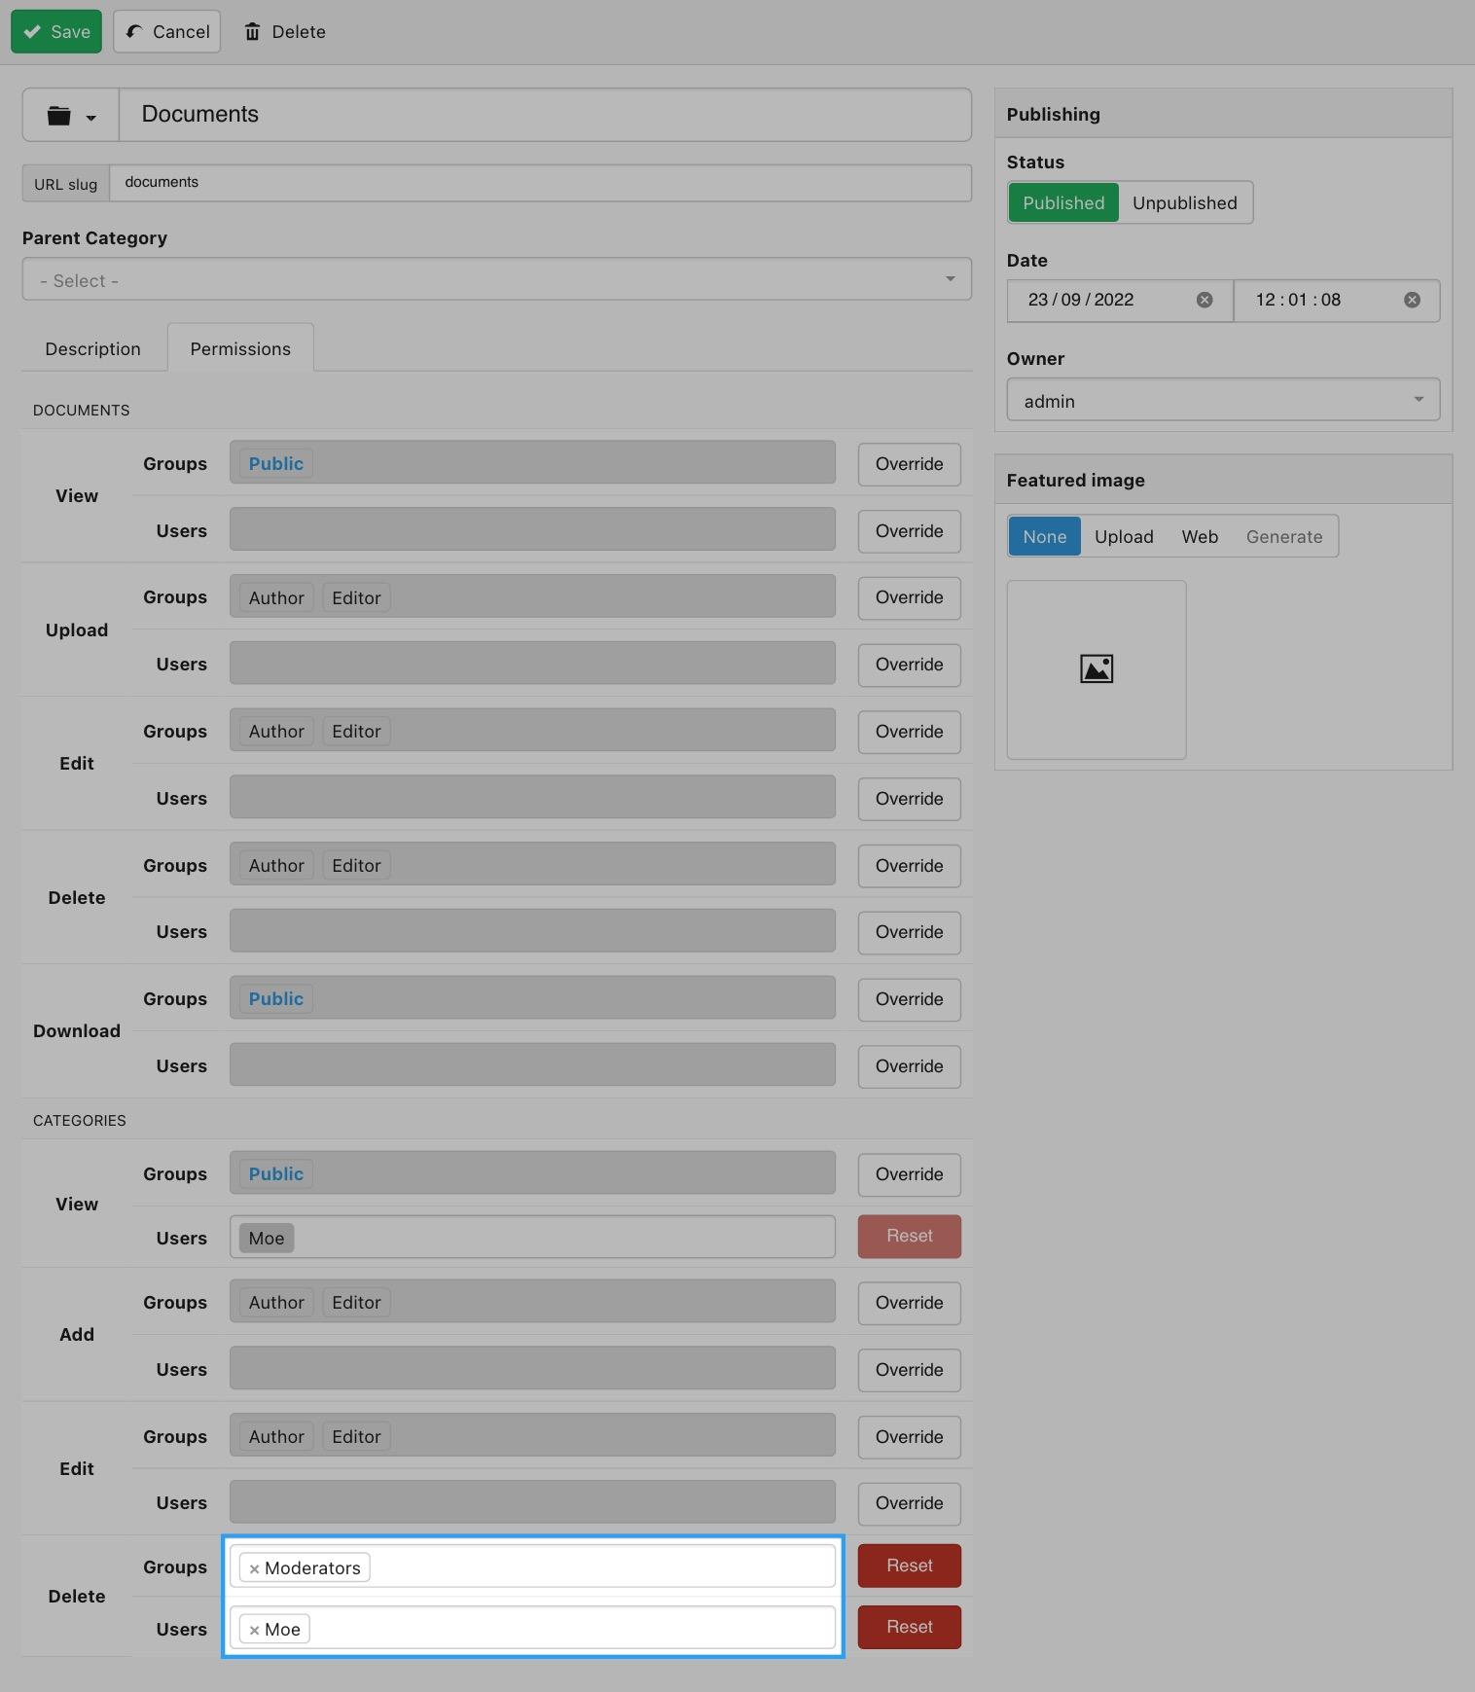Click the Author tag in Upload Groups

click(276, 598)
